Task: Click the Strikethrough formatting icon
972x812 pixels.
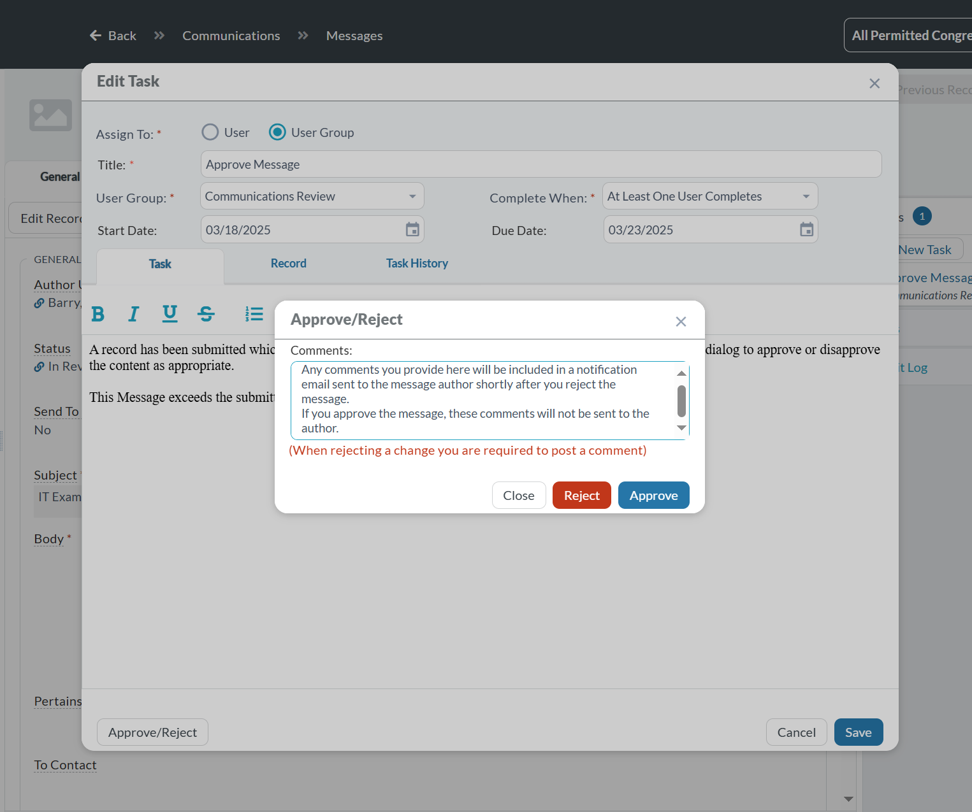Action: (206, 314)
